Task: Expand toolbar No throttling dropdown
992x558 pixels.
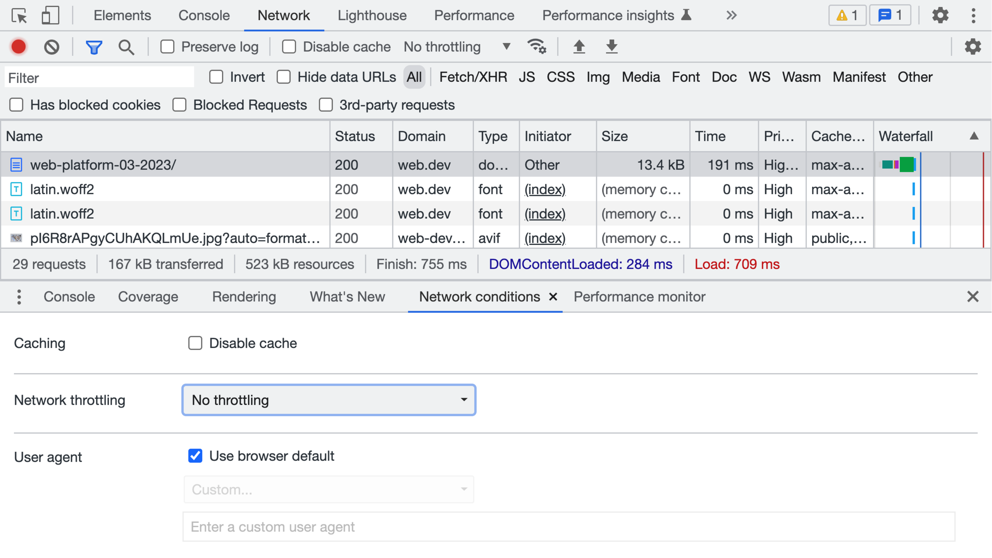Action: tap(457, 47)
